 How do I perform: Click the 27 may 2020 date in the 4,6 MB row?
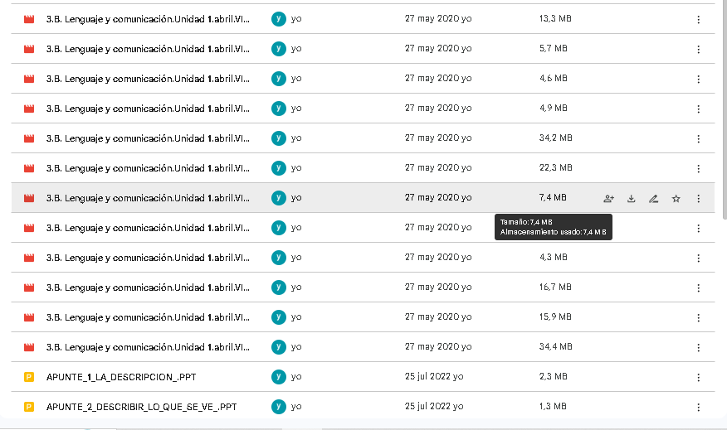pyautogui.click(x=432, y=78)
